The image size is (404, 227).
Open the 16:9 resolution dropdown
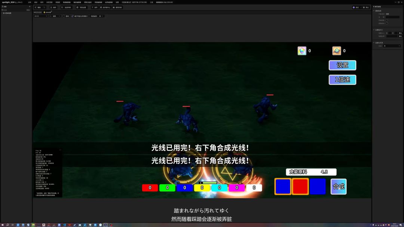(41, 16)
